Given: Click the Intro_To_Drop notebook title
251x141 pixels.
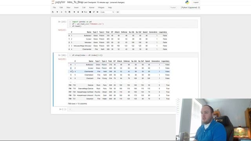Looking at the screenshot, I should point(75,2).
